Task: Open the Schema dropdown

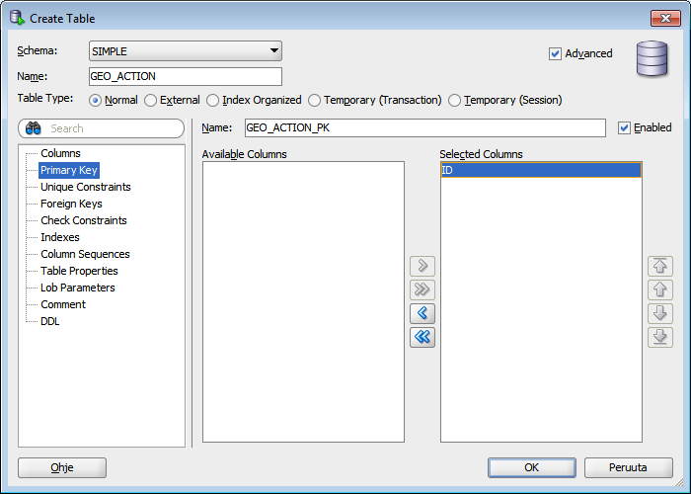Action: pos(186,51)
